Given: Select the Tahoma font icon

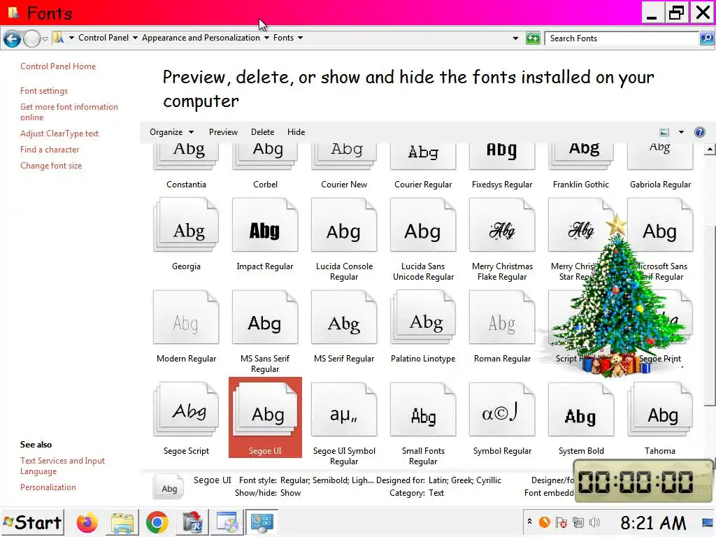Looking at the screenshot, I should click(x=660, y=409).
